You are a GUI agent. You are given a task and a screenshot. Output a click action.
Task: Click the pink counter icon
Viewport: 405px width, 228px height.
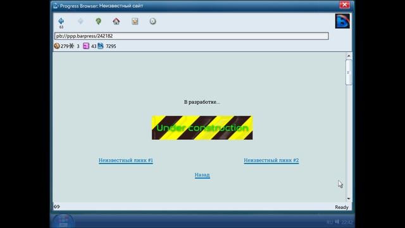click(86, 46)
